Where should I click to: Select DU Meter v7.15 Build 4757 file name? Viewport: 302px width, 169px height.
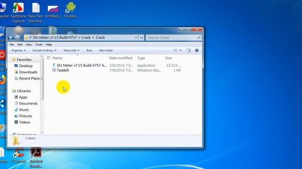[82, 65]
